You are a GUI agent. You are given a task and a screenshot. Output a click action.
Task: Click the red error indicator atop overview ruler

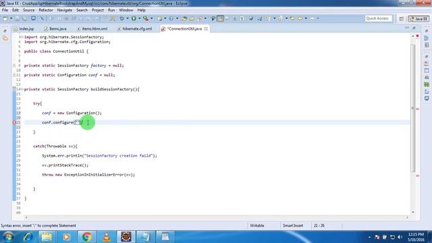[417, 36]
